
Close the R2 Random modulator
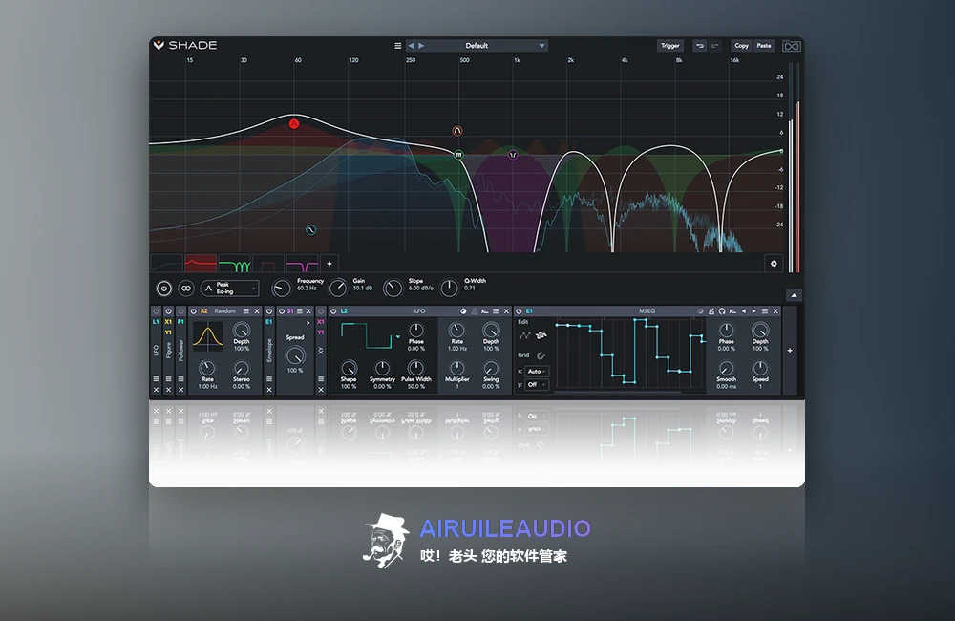256,311
